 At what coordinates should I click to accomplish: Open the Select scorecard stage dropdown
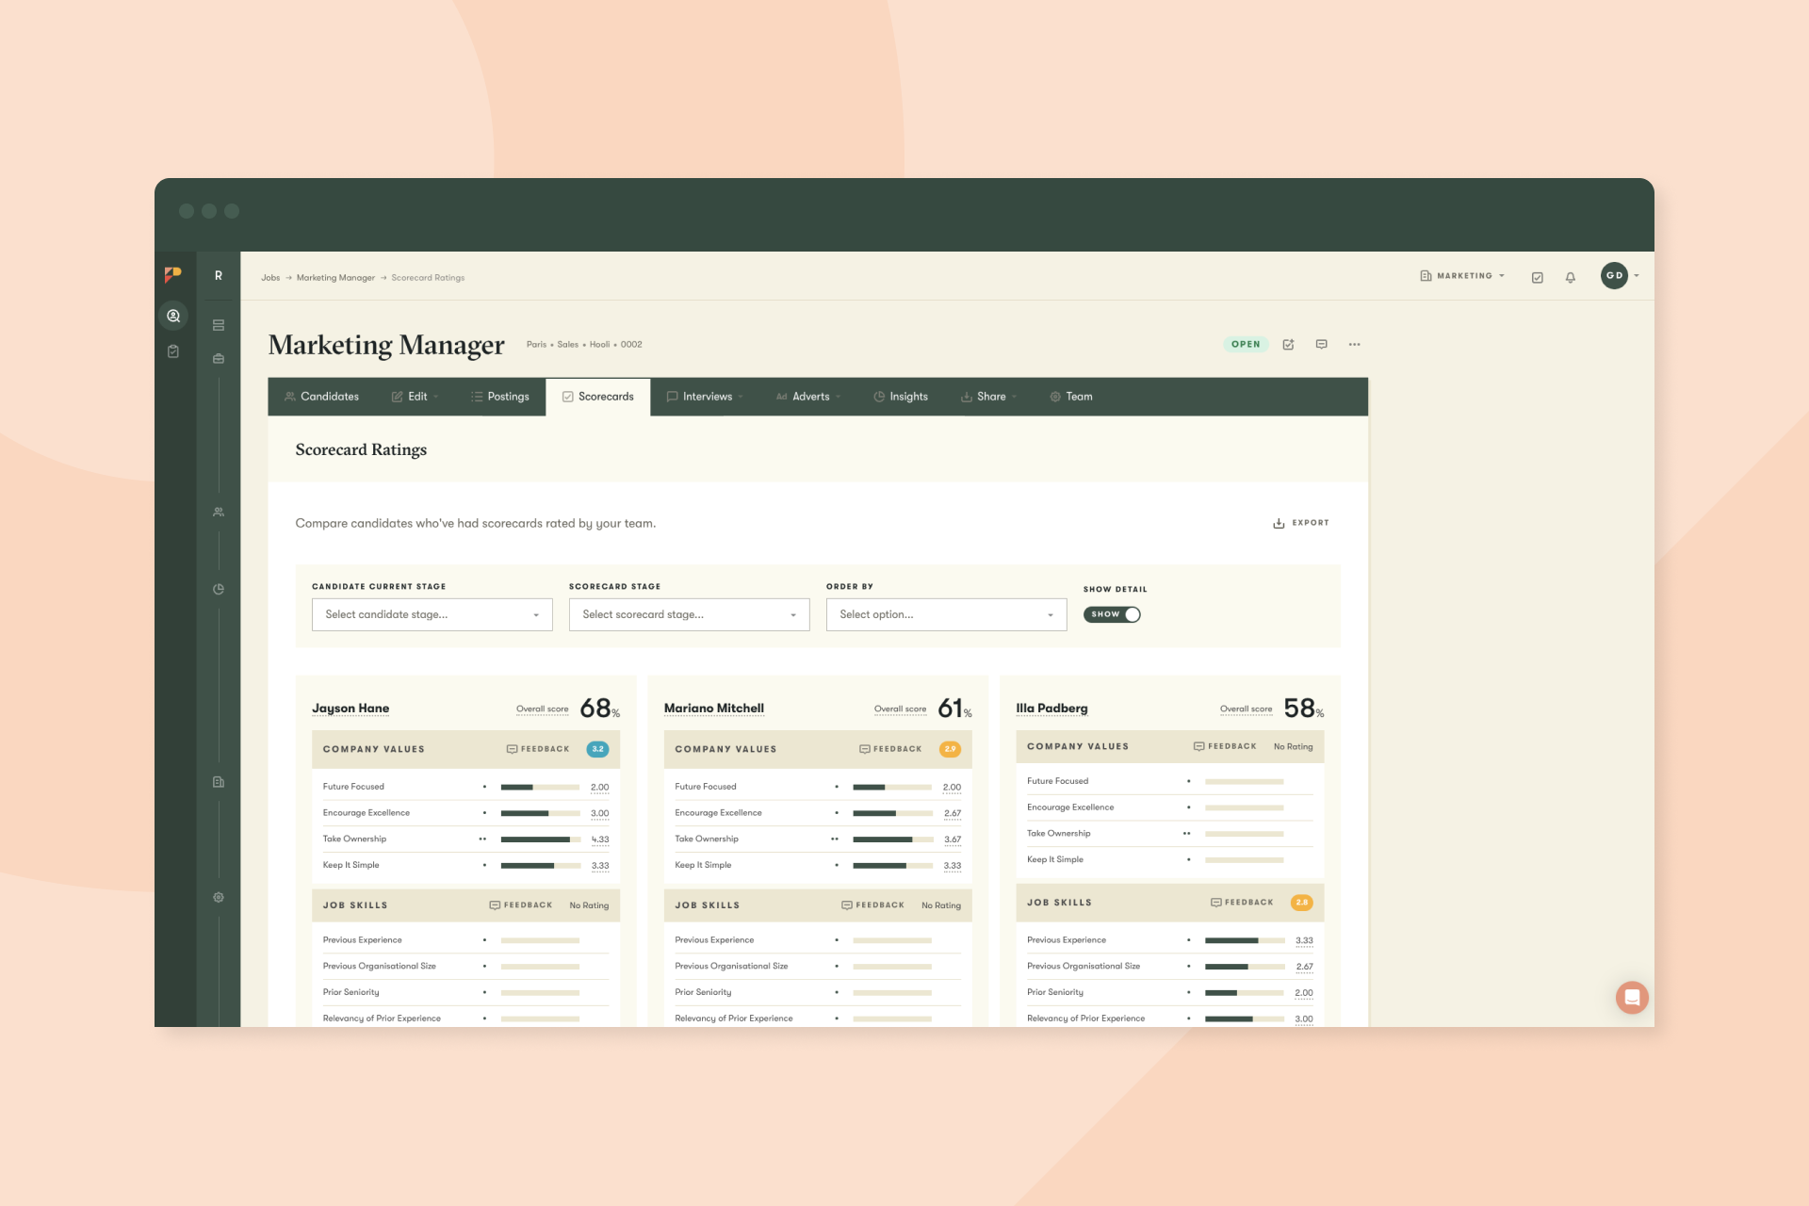click(x=689, y=614)
